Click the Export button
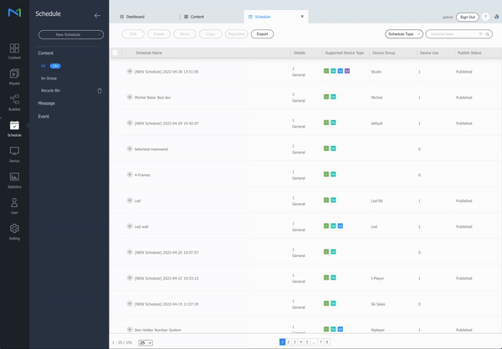The width and height of the screenshot is (502, 349). click(262, 34)
